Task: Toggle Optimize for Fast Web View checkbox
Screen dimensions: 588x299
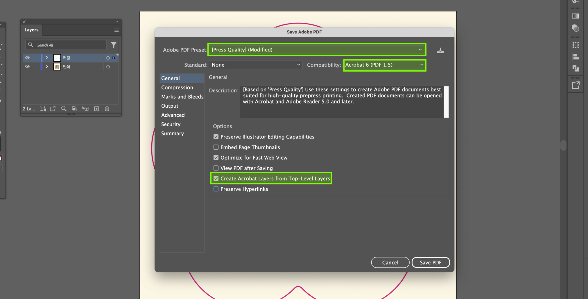Action: click(216, 158)
